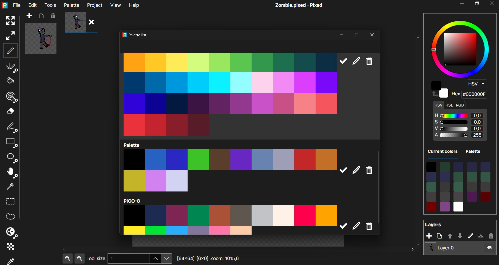Apply the palette named Palette
This screenshot has height=265, width=499.
(x=343, y=170)
